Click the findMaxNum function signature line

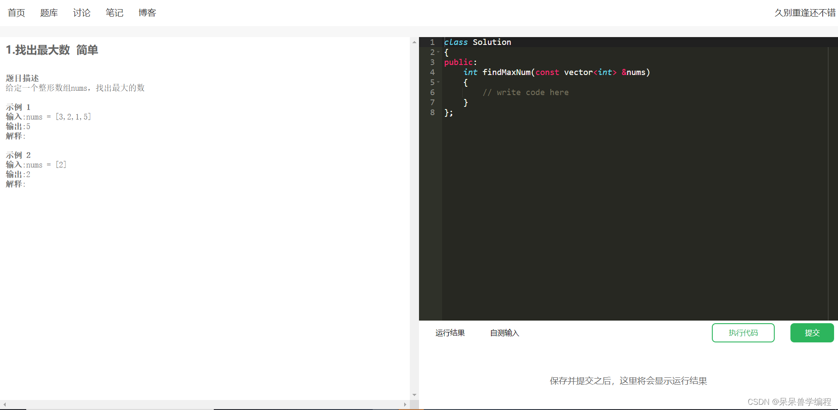tap(556, 72)
